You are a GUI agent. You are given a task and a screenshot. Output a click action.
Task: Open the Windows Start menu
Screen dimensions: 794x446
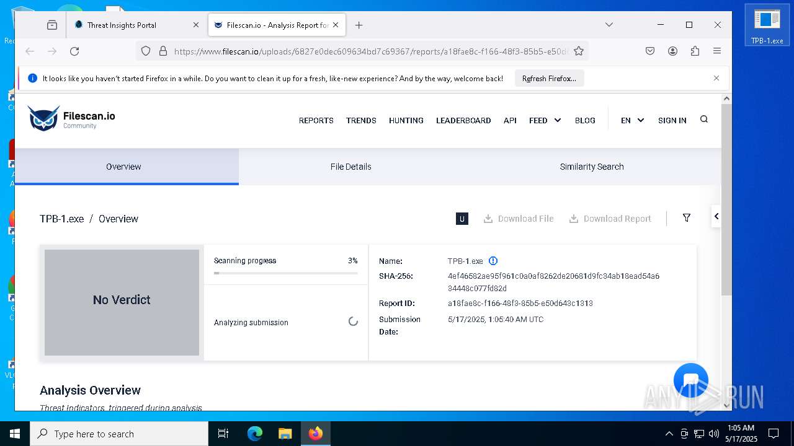pos(15,434)
